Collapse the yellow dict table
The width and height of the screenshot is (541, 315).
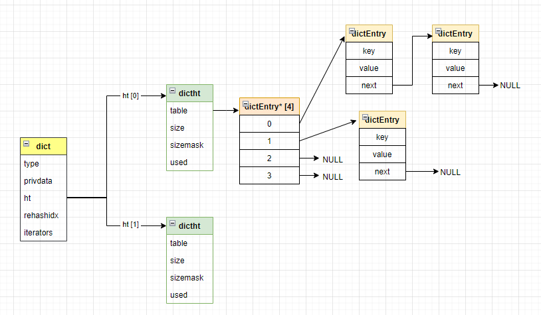point(27,144)
